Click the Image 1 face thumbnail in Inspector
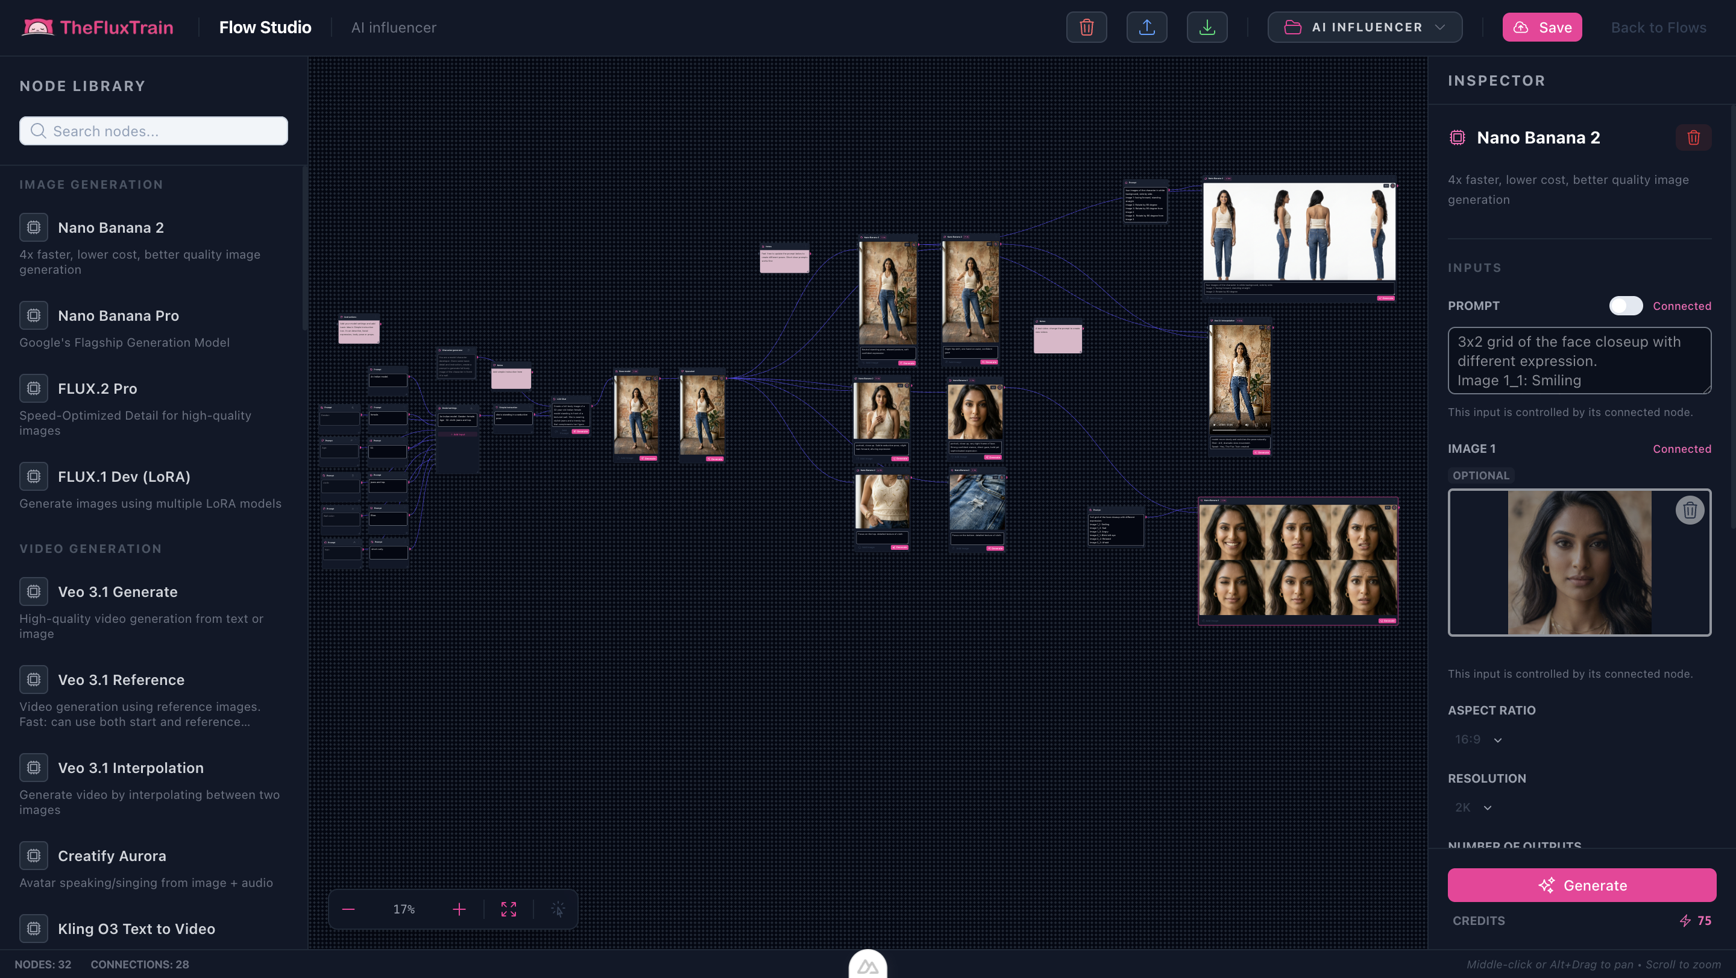Image resolution: width=1736 pixels, height=978 pixels. (1580, 563)
